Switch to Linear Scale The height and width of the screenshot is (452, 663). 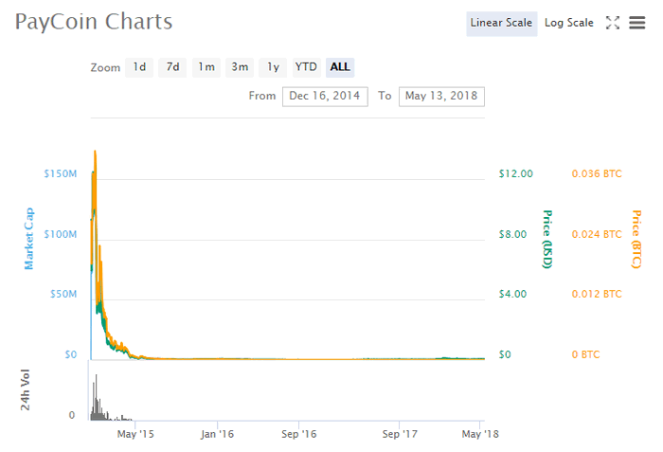[501, 23]
